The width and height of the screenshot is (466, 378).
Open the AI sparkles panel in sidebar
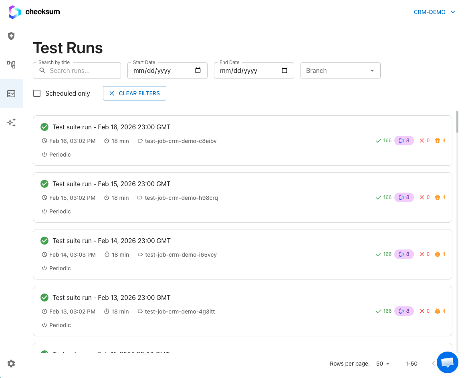11,123
